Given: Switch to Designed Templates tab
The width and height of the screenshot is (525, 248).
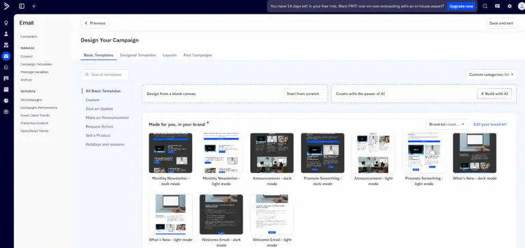Looking at the screenshot, I should pyautogui.click(x=138, y=55).
